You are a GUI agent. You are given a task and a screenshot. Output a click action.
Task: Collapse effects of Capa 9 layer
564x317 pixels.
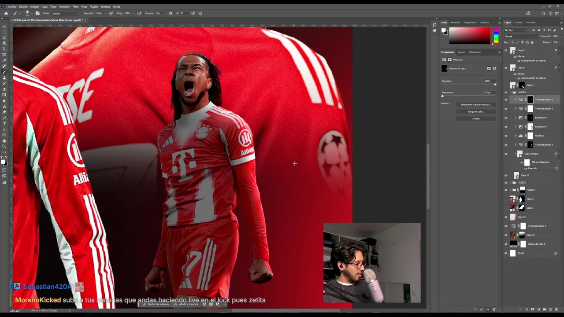559,51
